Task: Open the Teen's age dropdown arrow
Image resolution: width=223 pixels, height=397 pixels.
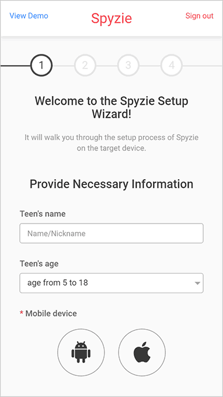Action: click(197, 283)
